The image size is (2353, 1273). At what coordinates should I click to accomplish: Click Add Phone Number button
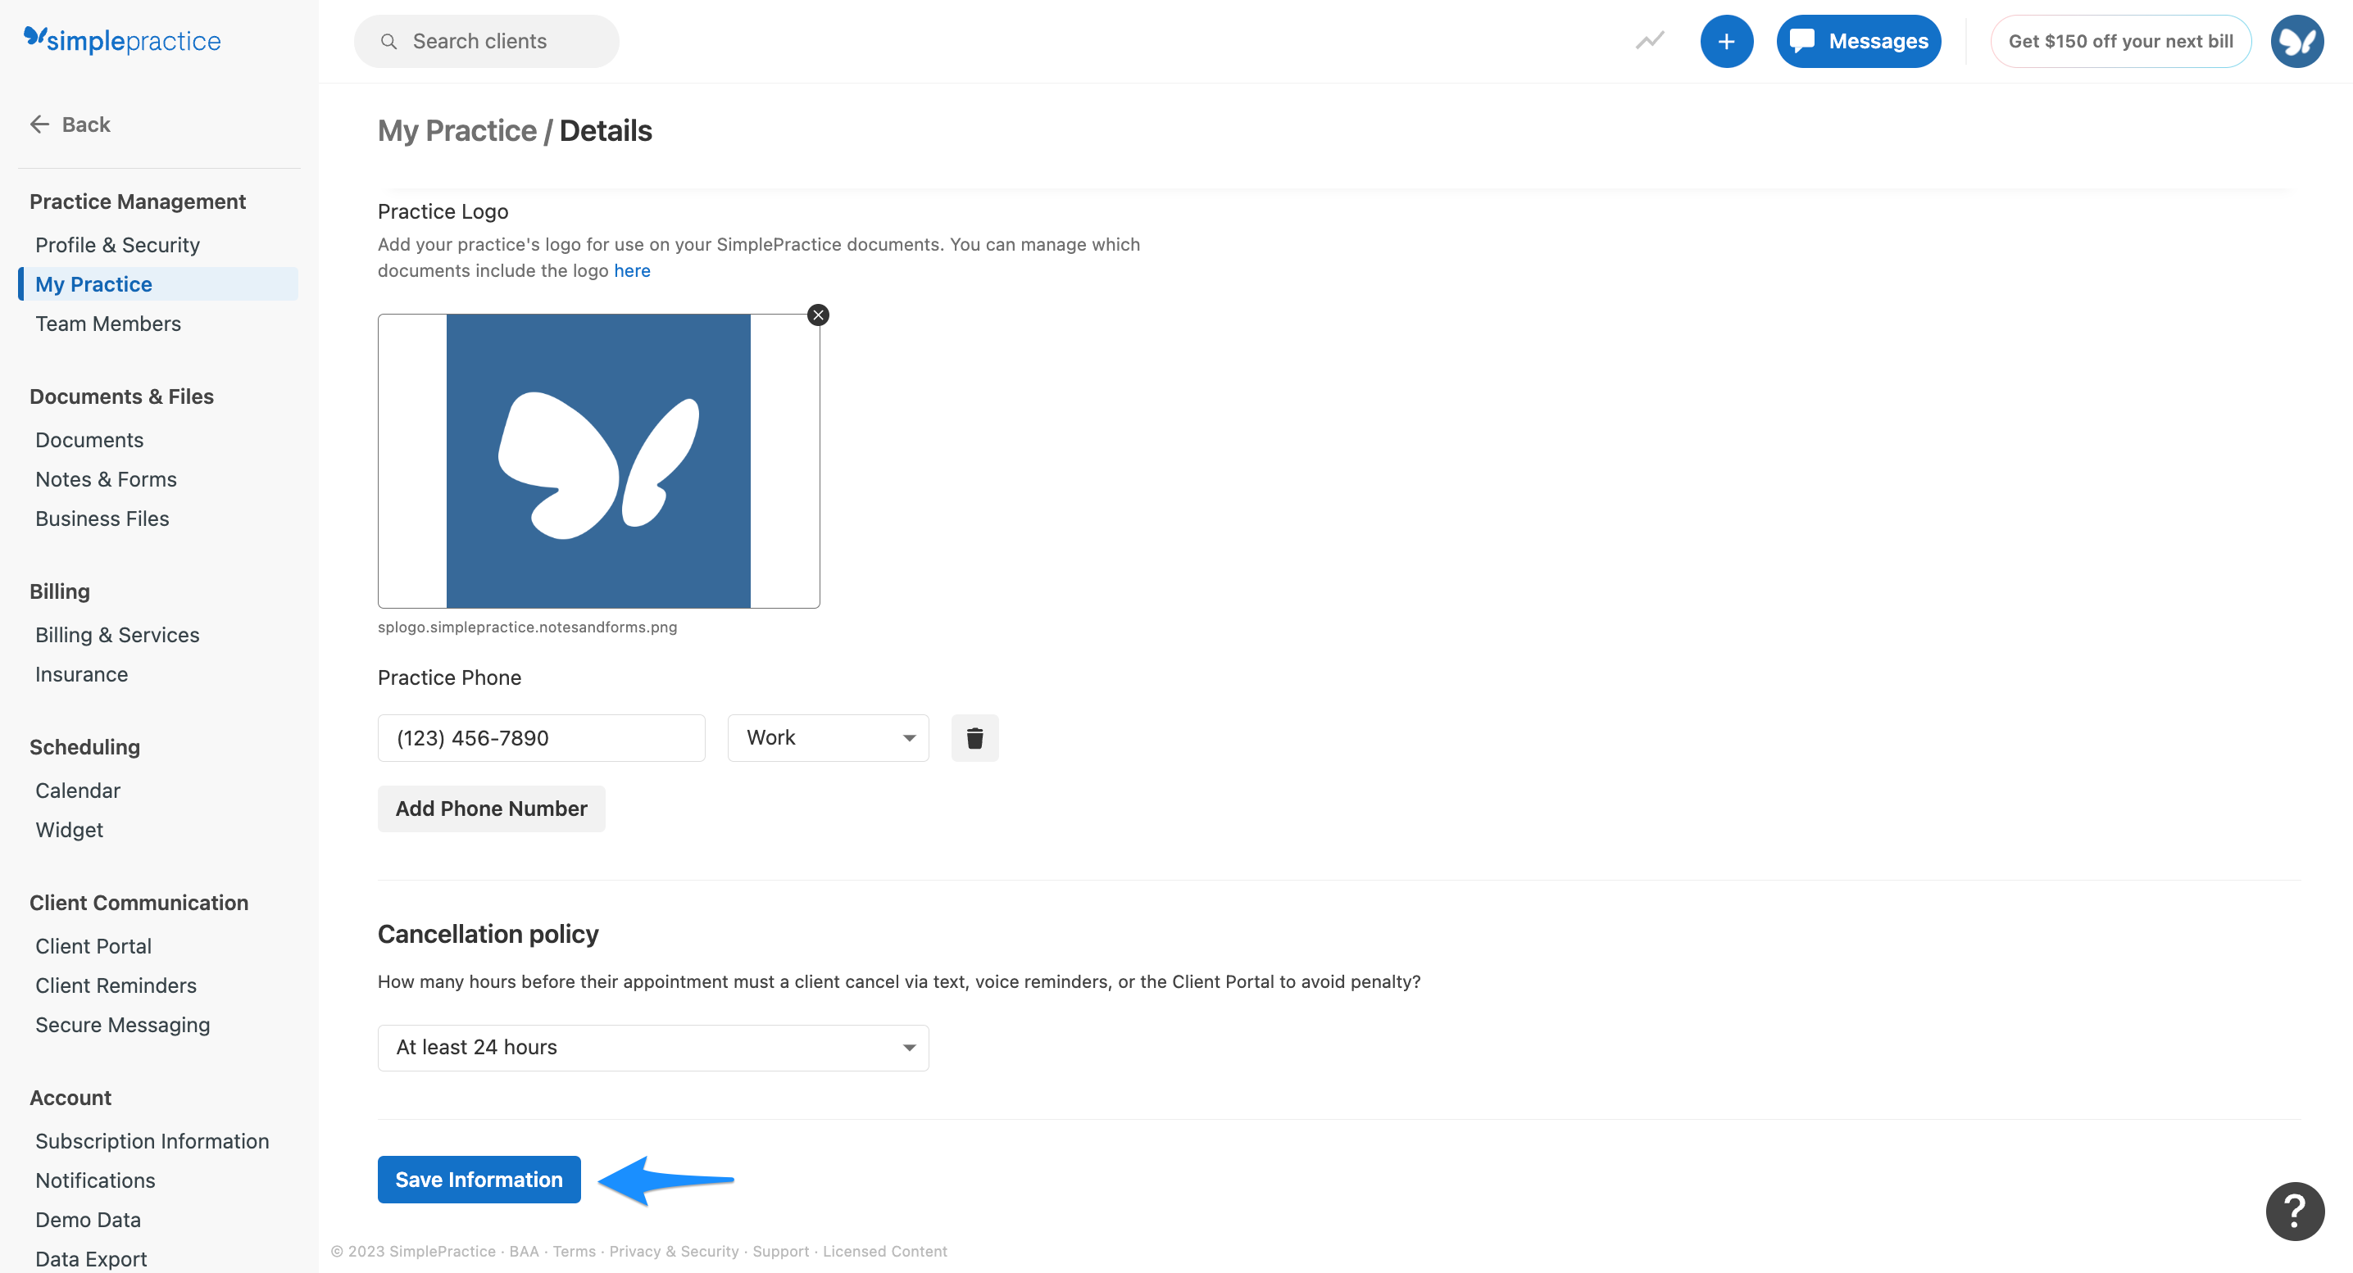[x=490, y=809]
